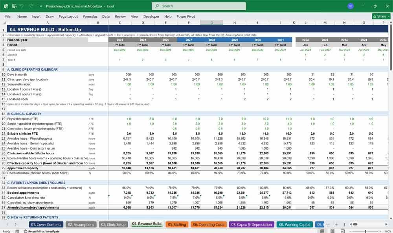Open Accessibility: Investigate in status bar
This screenshot has height=233, width=393.
point(42,231)
